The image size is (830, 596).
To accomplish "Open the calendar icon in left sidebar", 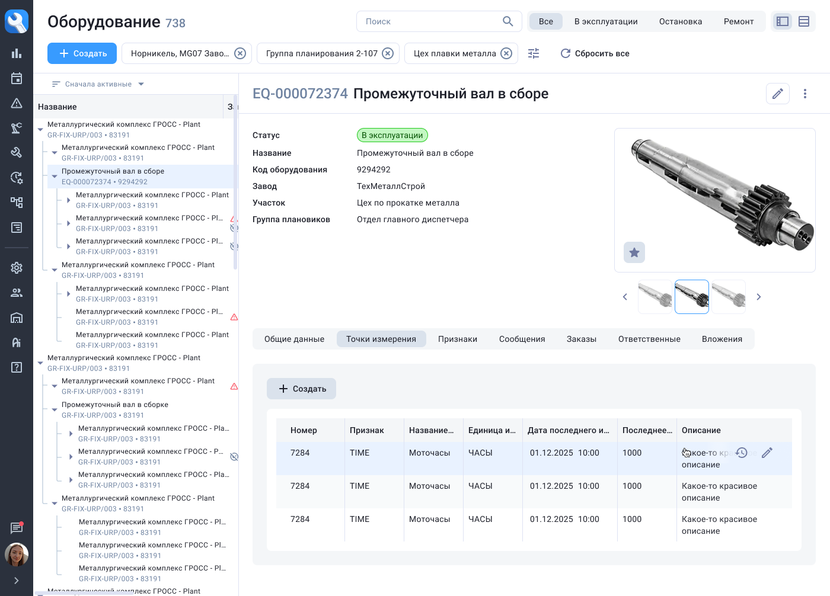I will coord(17,78).
